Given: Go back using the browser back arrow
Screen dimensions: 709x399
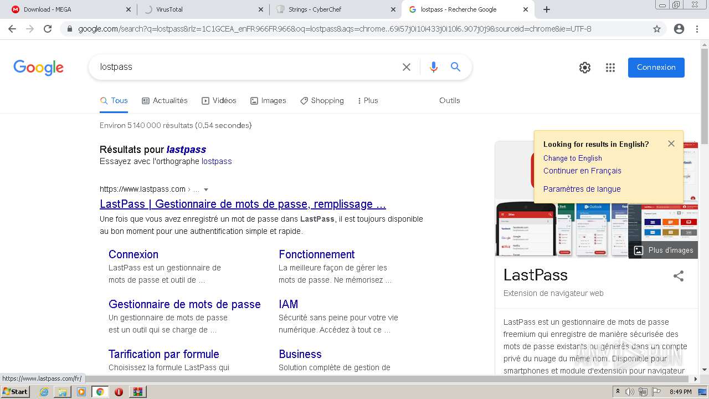Looking at the screenshot, I should pos(12,29).
